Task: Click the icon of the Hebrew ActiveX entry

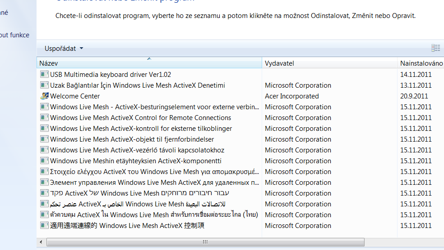Action: tap(44, 193)
